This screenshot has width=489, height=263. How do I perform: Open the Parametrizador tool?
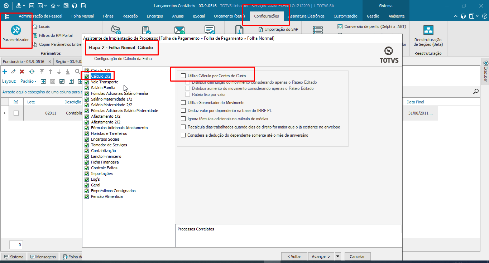pyautogui.click(x=15, y=34)
